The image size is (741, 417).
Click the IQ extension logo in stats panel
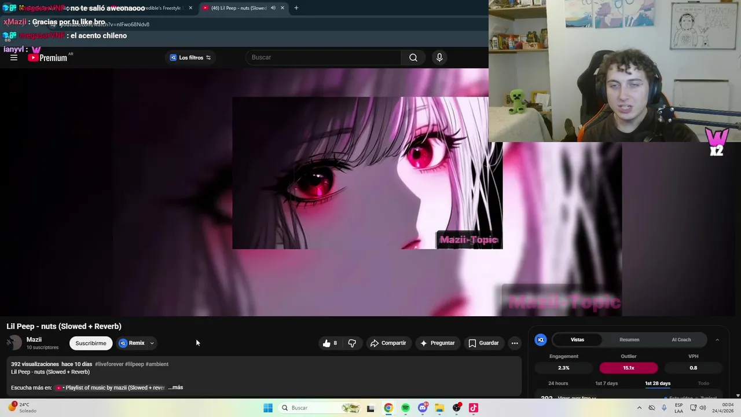[x=541, y=340]
